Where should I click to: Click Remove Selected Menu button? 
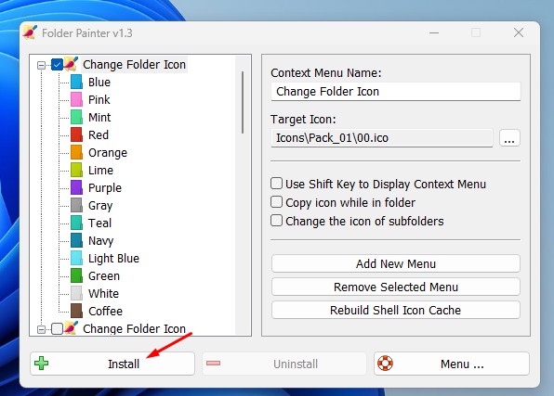(396, 287)
